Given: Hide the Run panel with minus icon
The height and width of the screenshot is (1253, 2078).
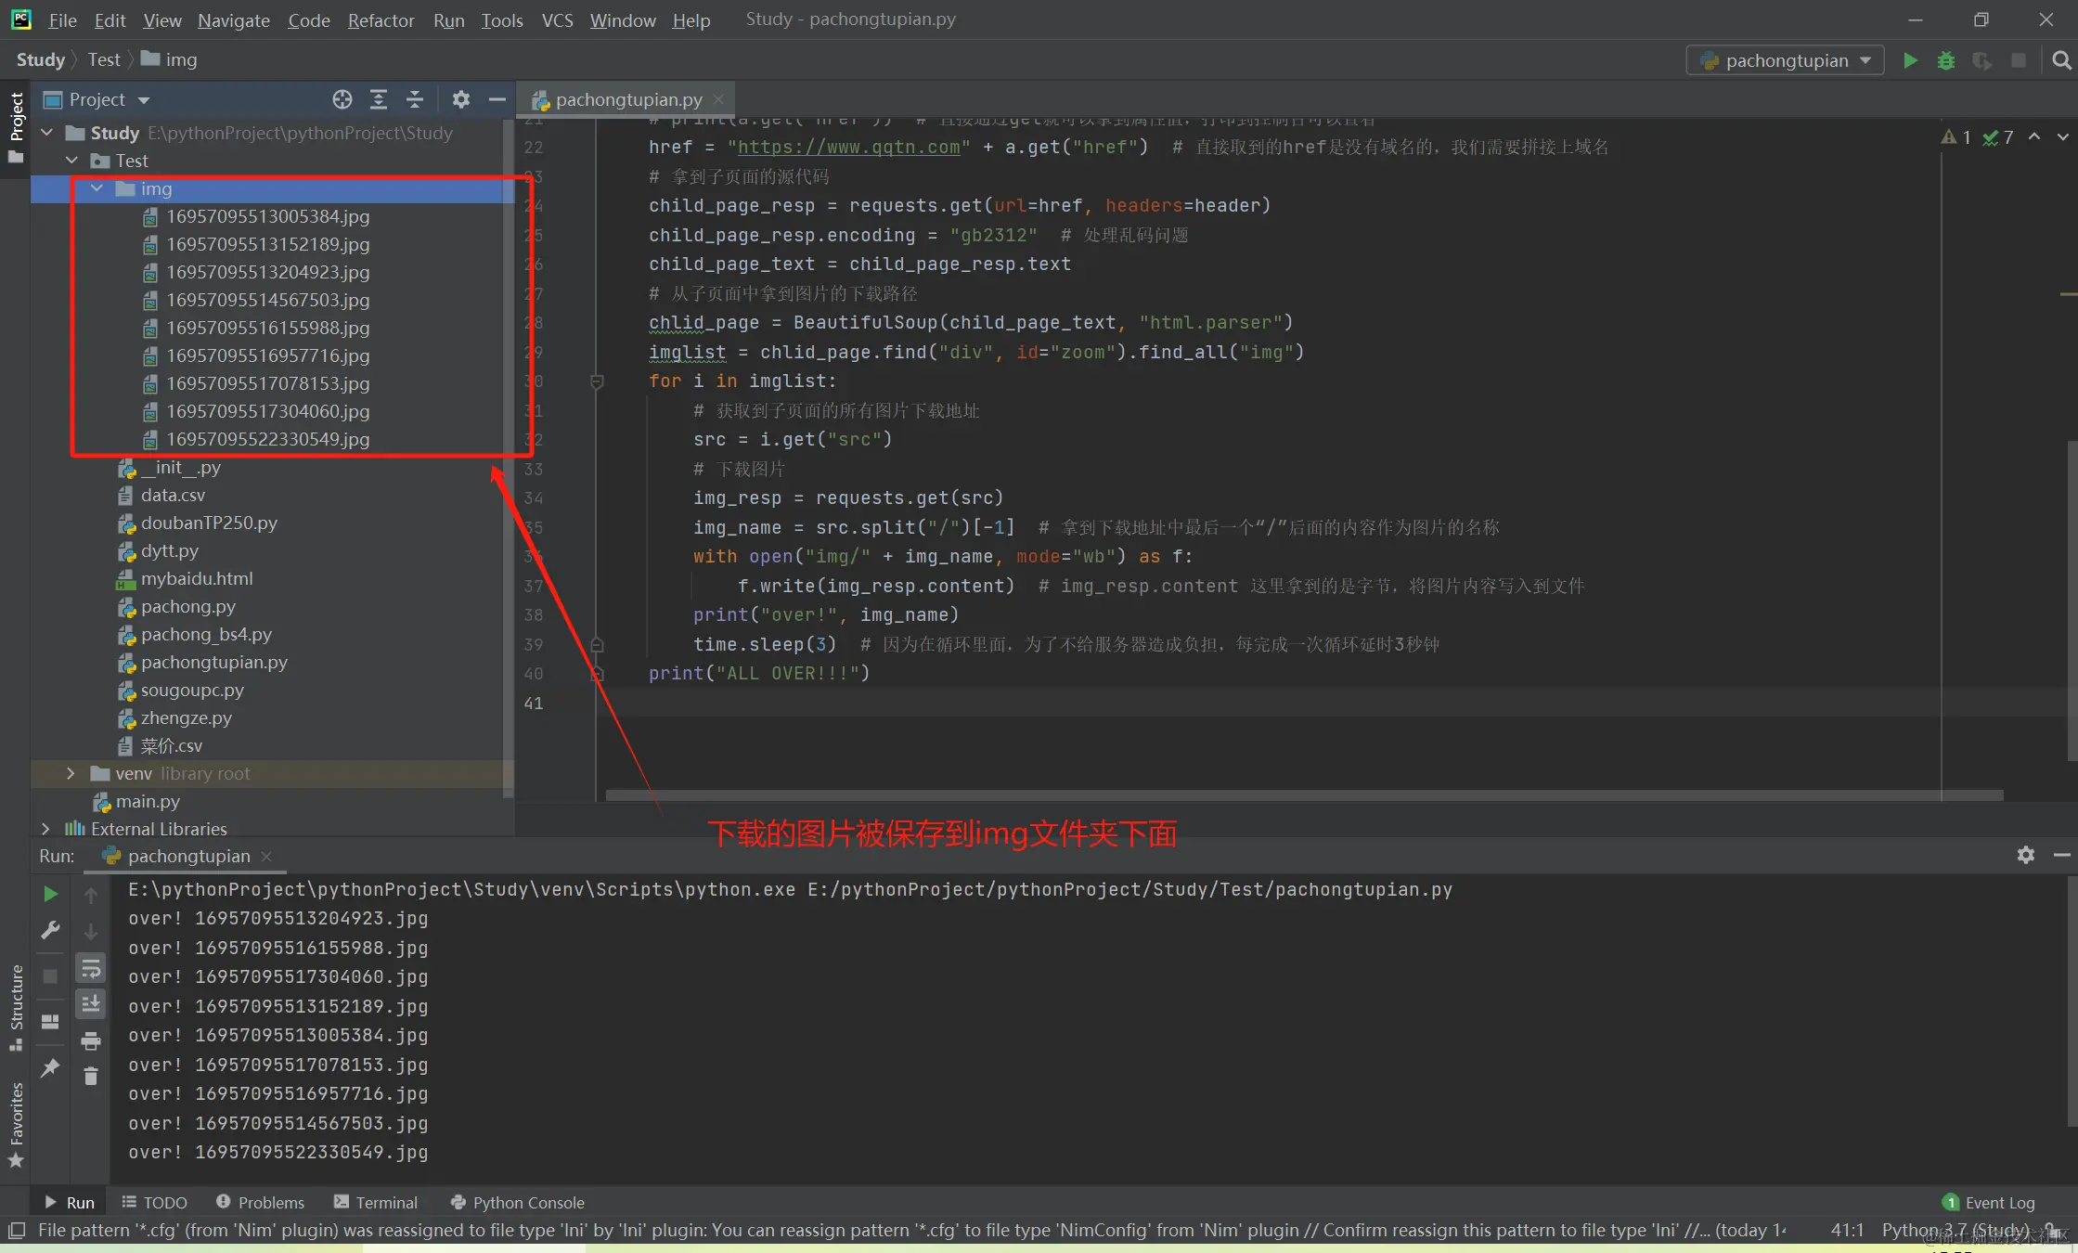Looking at the screenshot, I should pyautogui.click(x=2062, y=855).
